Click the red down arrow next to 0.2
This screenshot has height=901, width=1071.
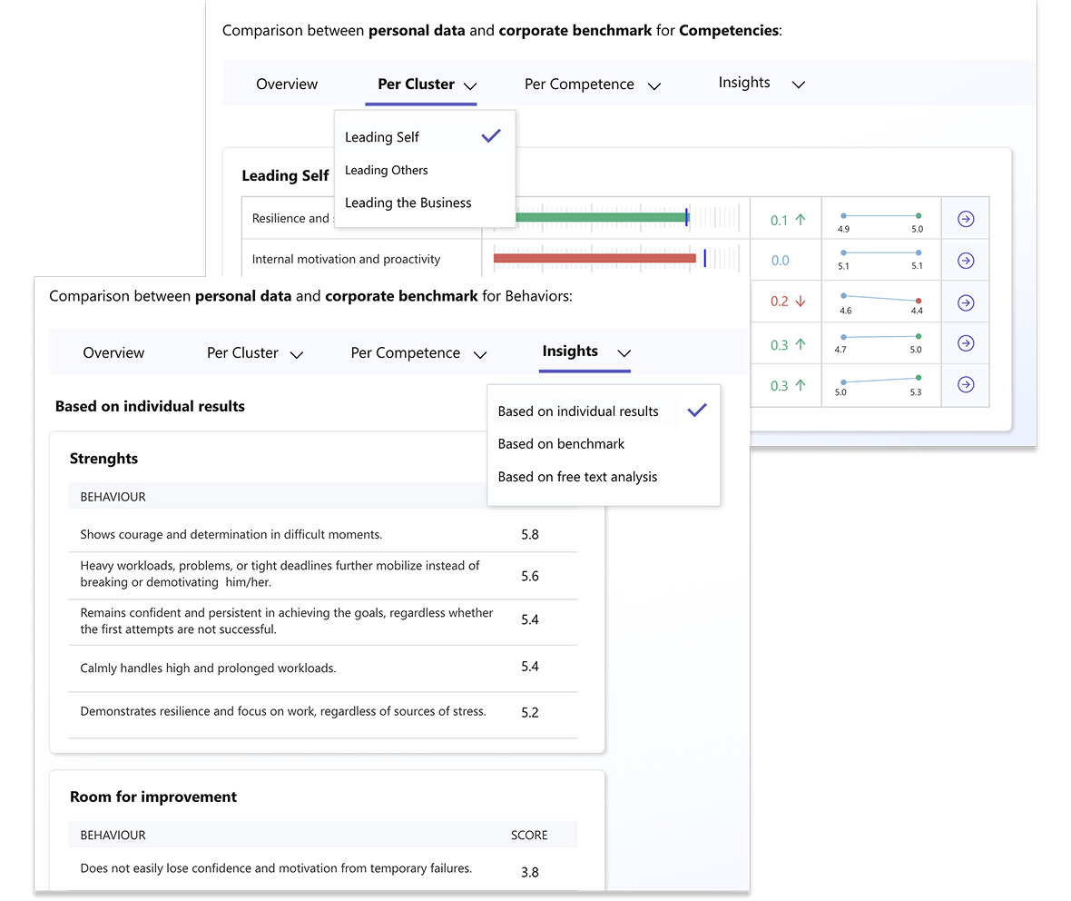pyautogui.click(x=801, y=302)
